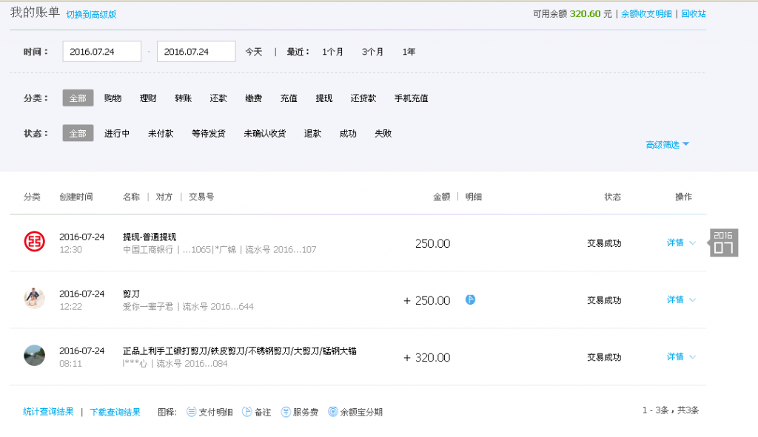The height and width of the screenshot is (437, 758).
Task: Click the note icon beside the +250.00 amount
Action: [470, 300]
